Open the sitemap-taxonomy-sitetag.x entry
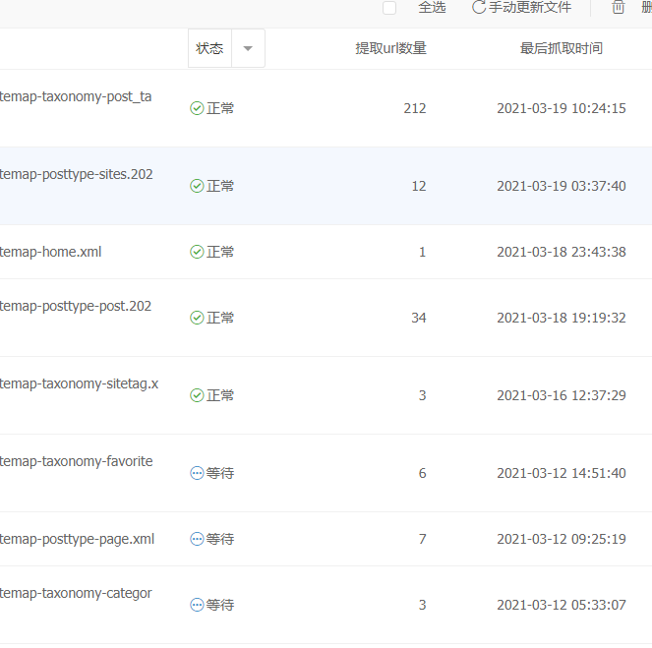Viewport: 652px width, 648px height. (x=79, y=383)
